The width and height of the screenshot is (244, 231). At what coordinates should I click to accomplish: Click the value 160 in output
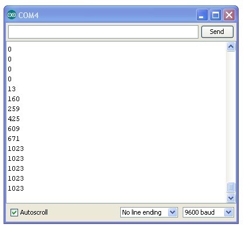13,99
